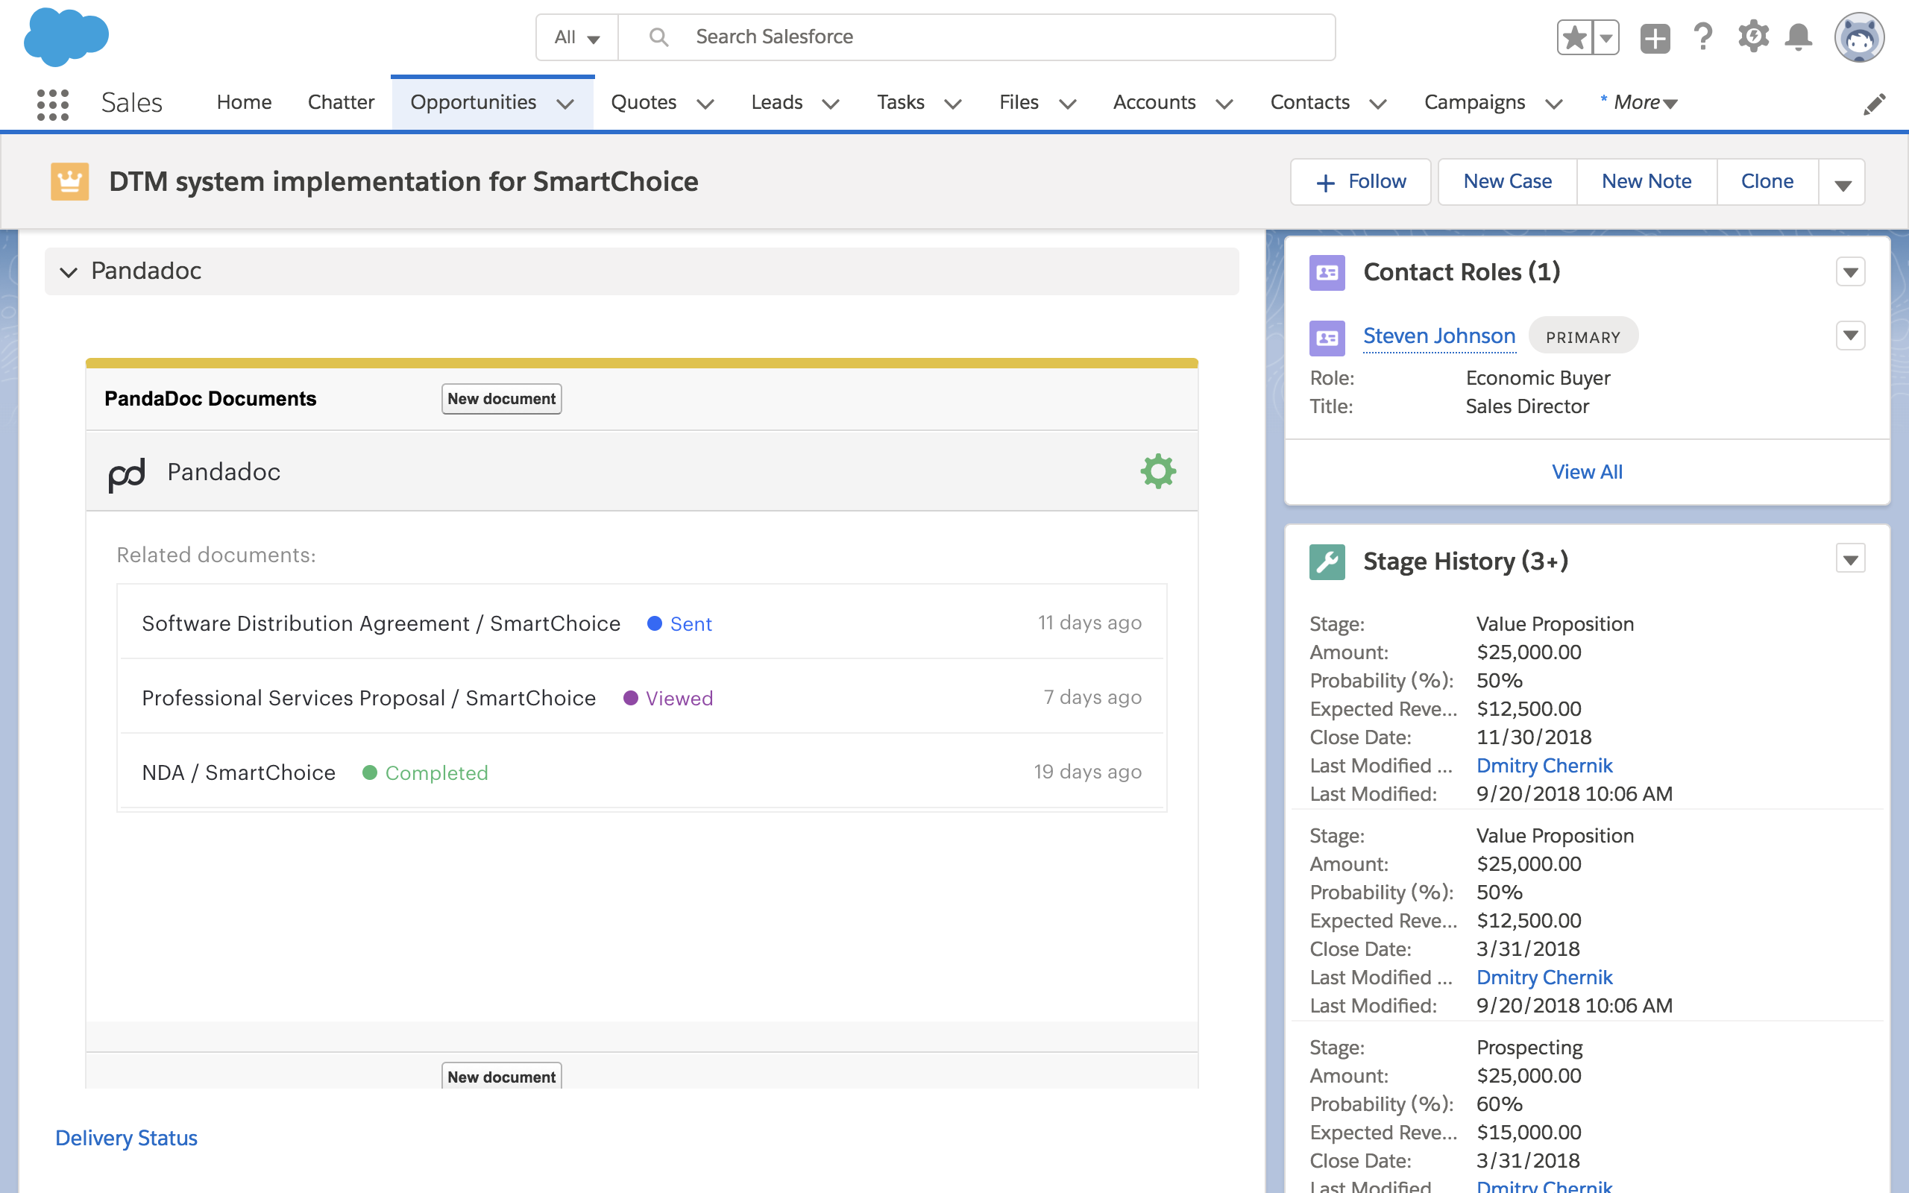Click the blue Sent status dot
This screenshot has width=1909, height=1193.
654,623
